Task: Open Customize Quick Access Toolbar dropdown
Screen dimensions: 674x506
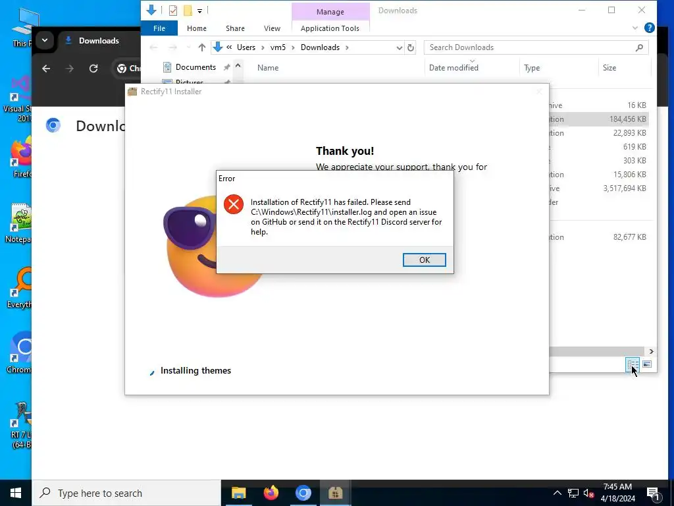Action: tap(200, 11)
